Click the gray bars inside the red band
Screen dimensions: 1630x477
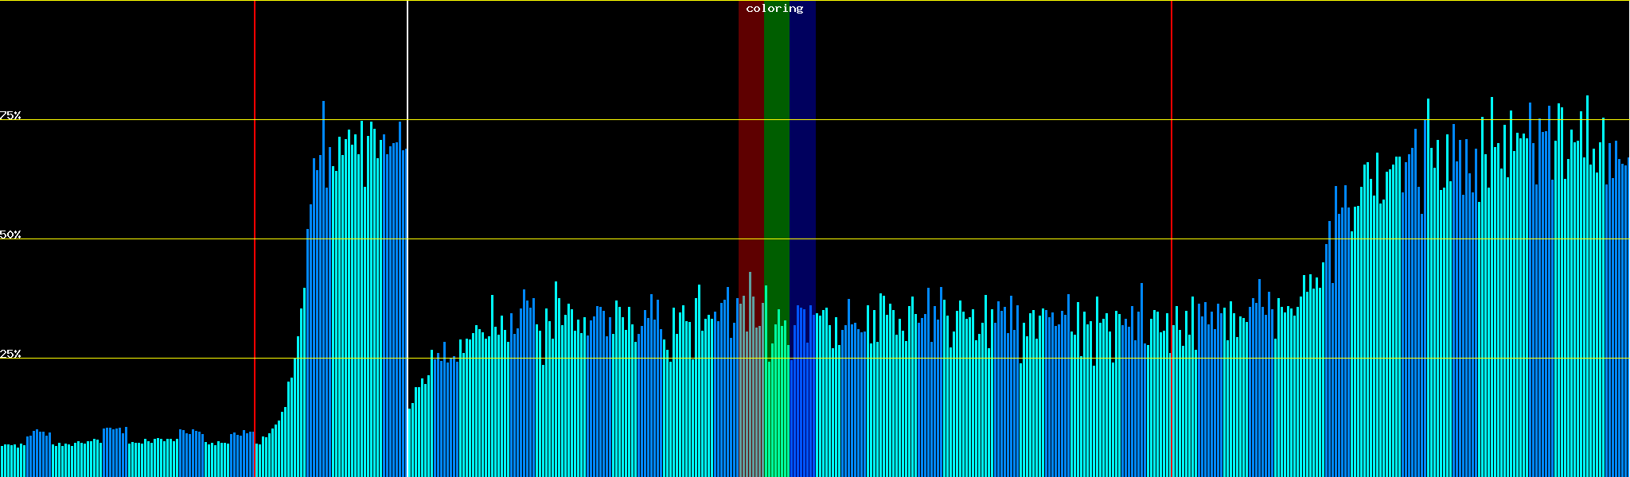coord(751,397)
